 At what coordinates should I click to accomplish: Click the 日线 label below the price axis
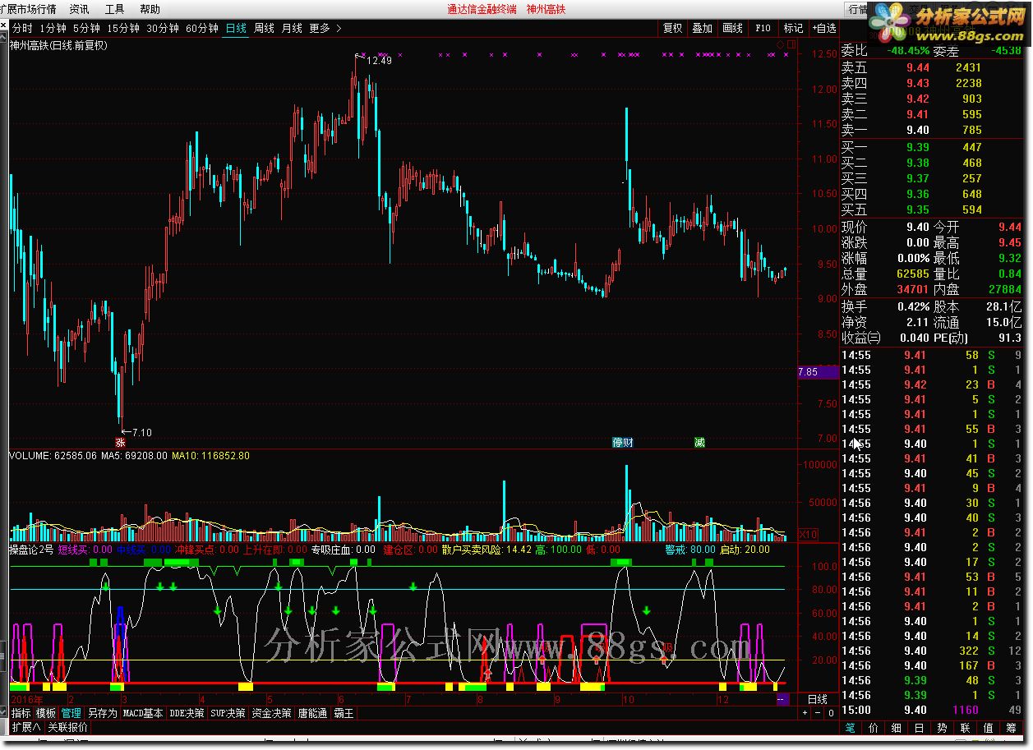click(x=818, y=699)
